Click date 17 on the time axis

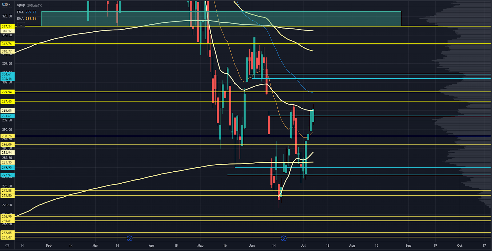[x=484, y=245]
